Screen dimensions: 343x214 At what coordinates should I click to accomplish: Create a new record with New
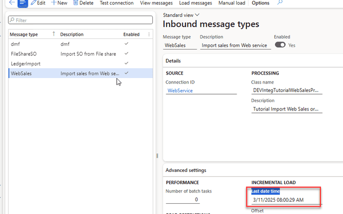(59, 3)
